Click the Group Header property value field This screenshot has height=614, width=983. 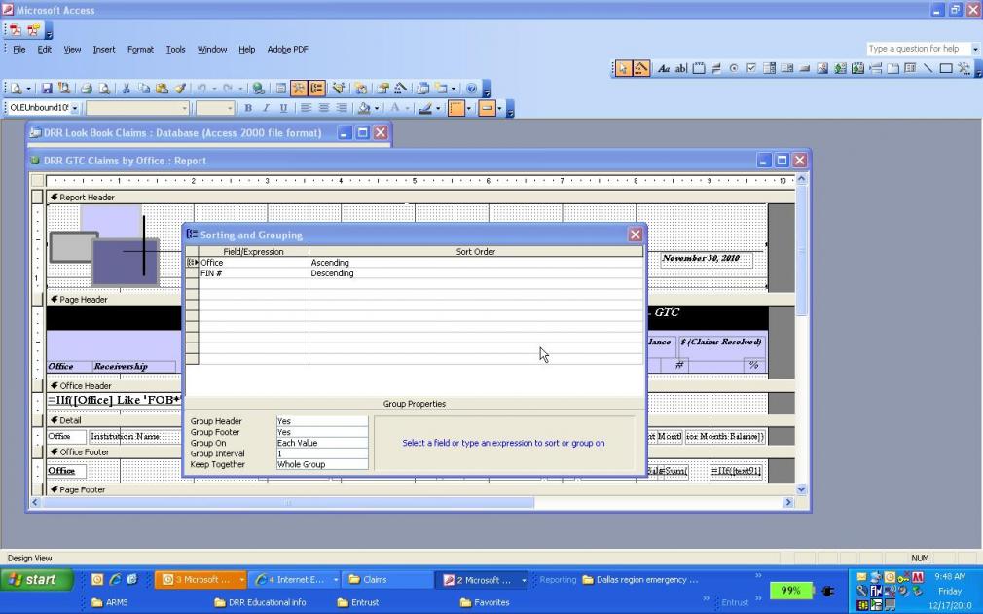coord(321,421)
